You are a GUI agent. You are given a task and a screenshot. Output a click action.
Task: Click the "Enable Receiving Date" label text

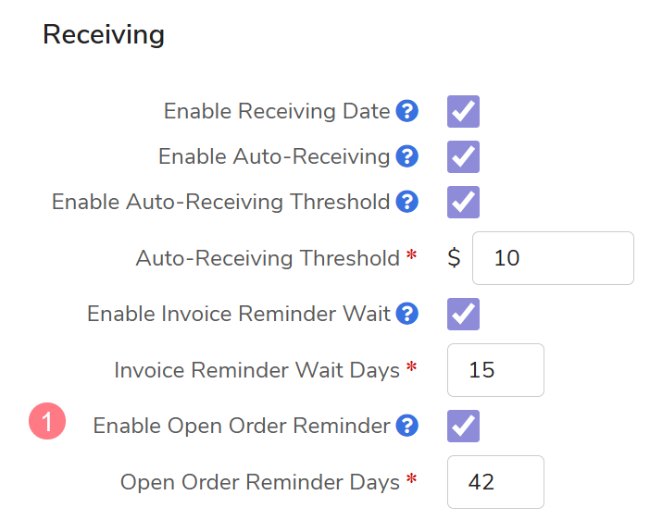click(x=276, y=112)
